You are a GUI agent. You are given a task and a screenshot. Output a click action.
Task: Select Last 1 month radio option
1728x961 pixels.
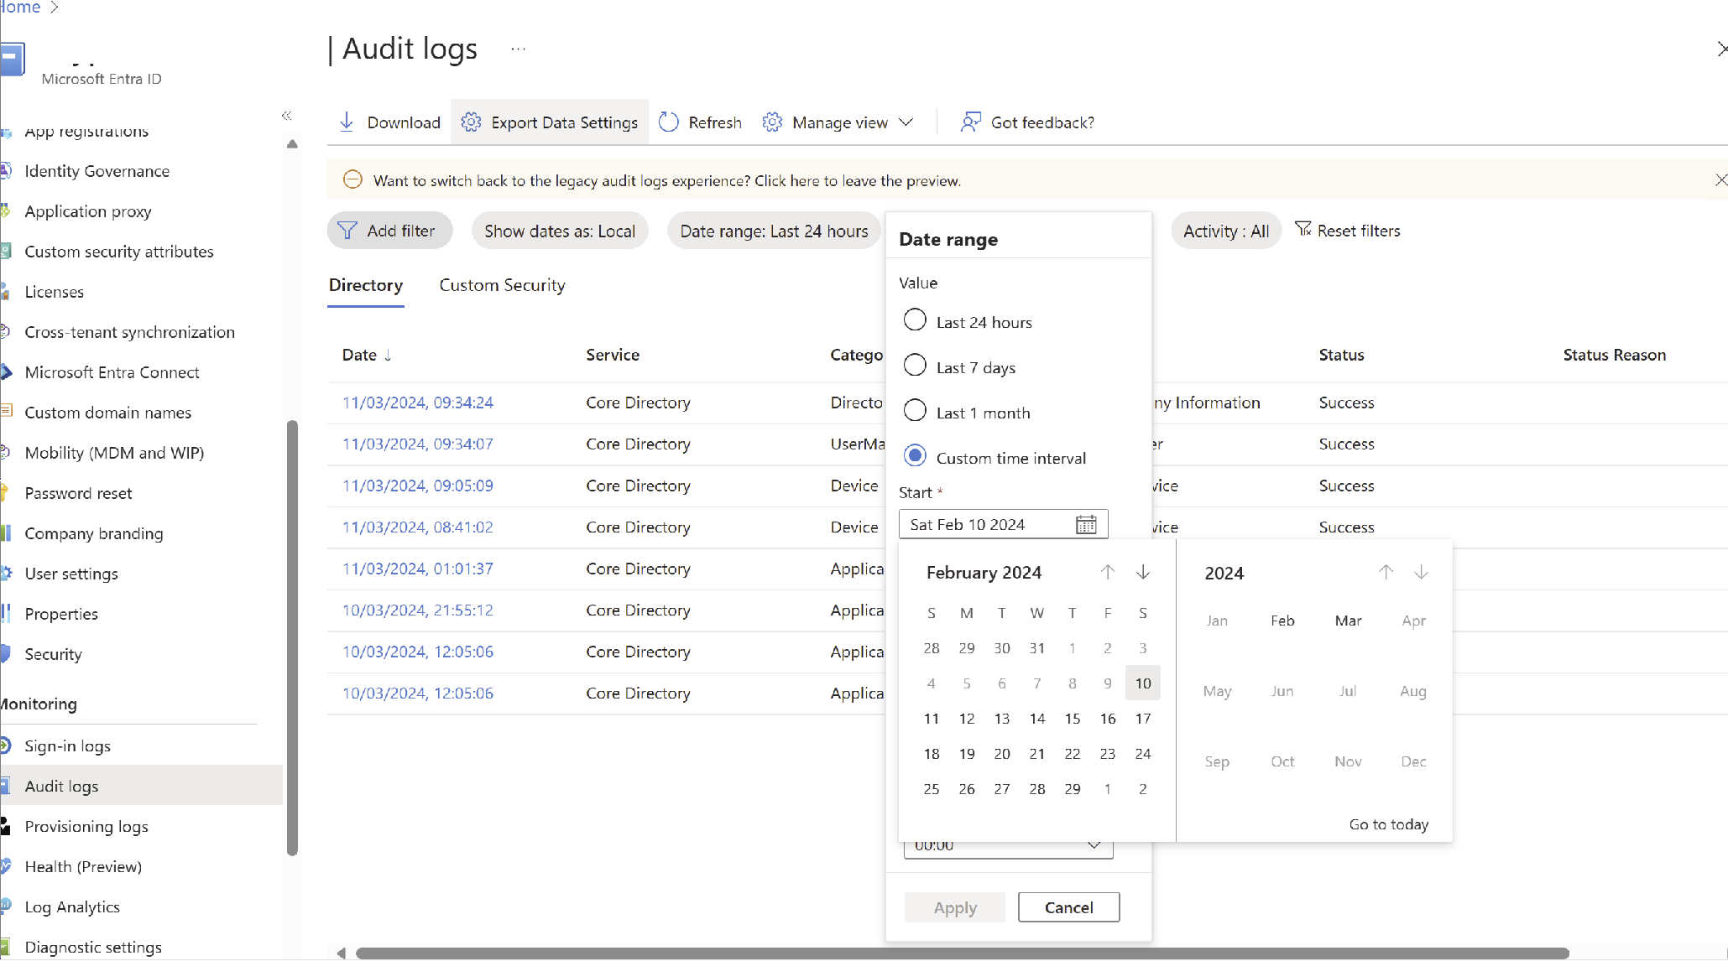915,411
